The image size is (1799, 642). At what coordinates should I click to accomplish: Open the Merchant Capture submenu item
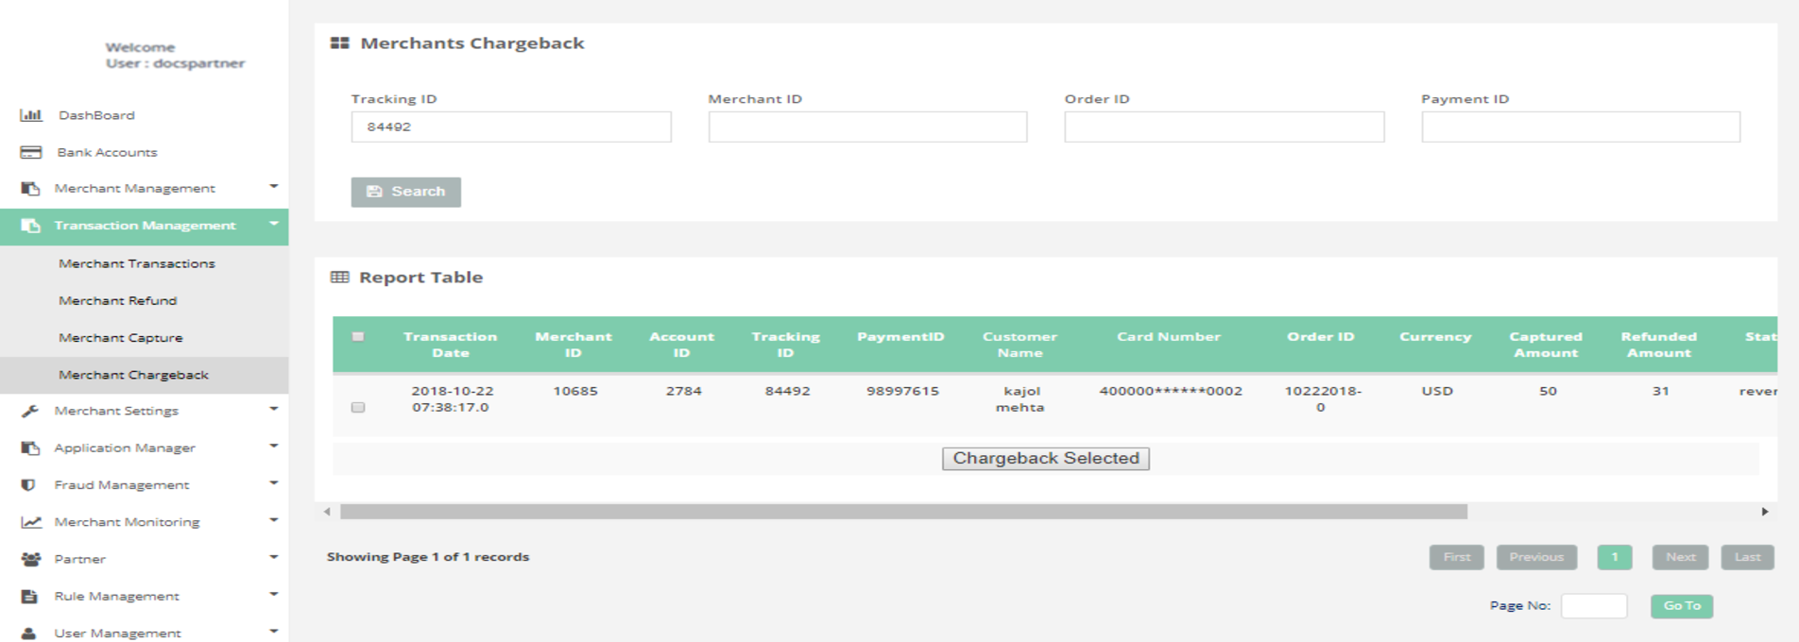click(120, 337)
